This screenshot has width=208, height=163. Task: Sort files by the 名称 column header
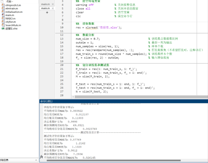[9, 1]
